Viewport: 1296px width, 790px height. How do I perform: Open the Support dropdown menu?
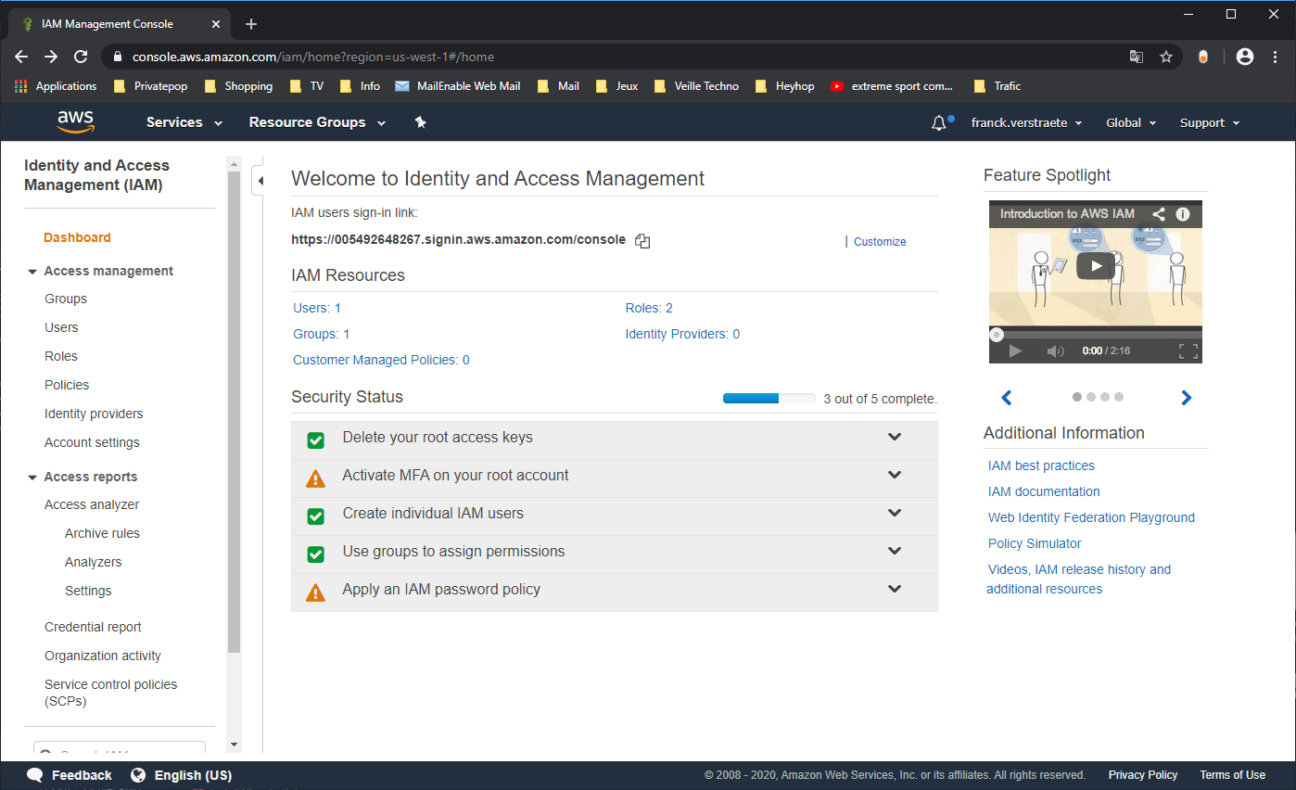[1210, 122]
